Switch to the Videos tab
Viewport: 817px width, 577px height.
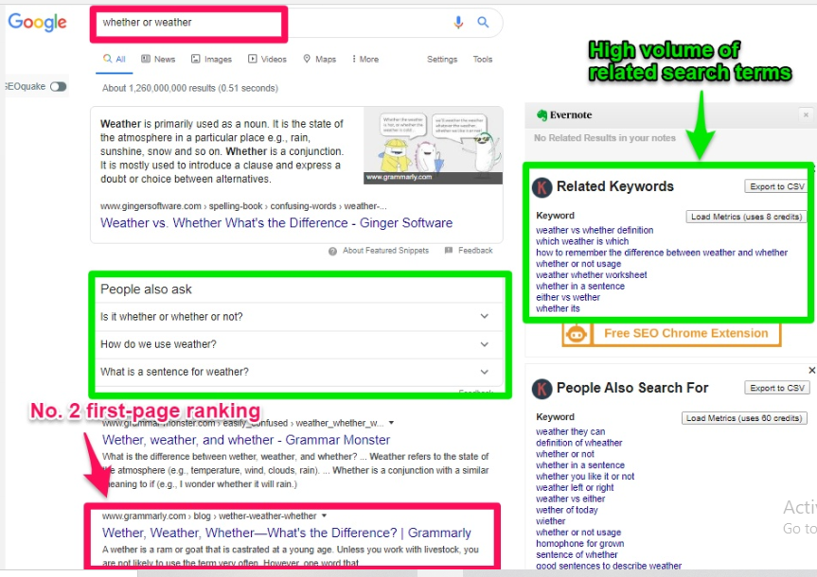267,59
